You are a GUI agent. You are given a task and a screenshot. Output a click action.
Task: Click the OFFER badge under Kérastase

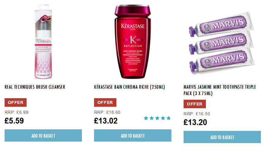(105, 102)
